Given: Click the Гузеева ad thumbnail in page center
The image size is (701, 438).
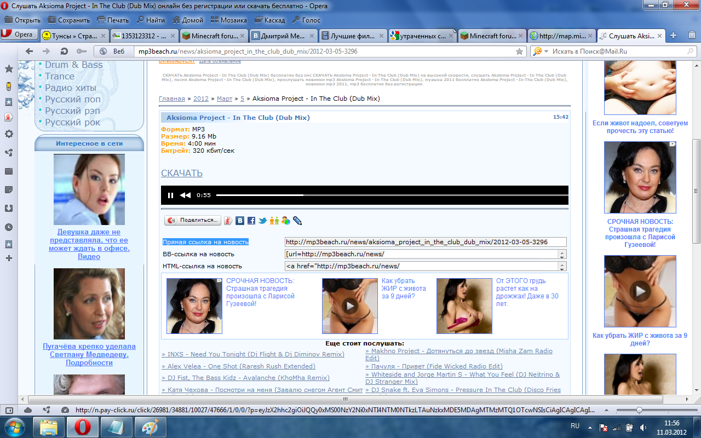Looking at the screenshot, I should [x=194, y=306].
